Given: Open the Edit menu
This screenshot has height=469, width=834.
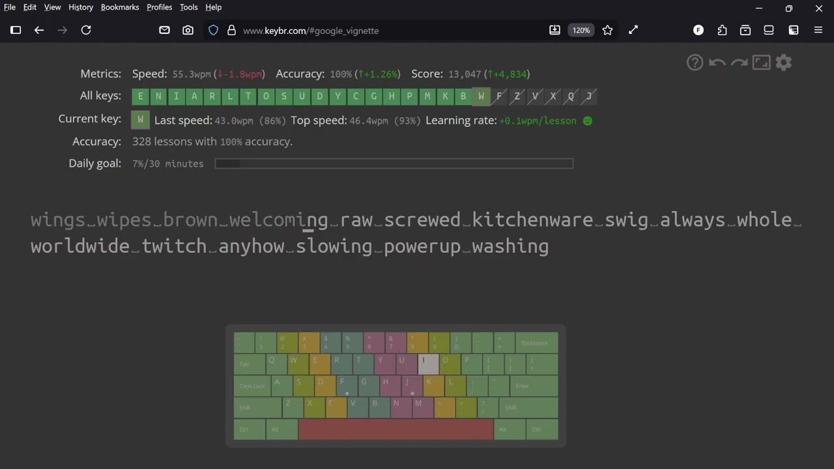Looking at the screenshot, I should point(30,7).
